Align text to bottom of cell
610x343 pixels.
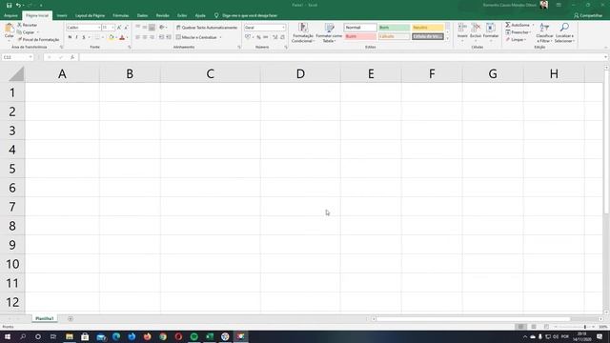pyautogui.click(x=152, y=28)
